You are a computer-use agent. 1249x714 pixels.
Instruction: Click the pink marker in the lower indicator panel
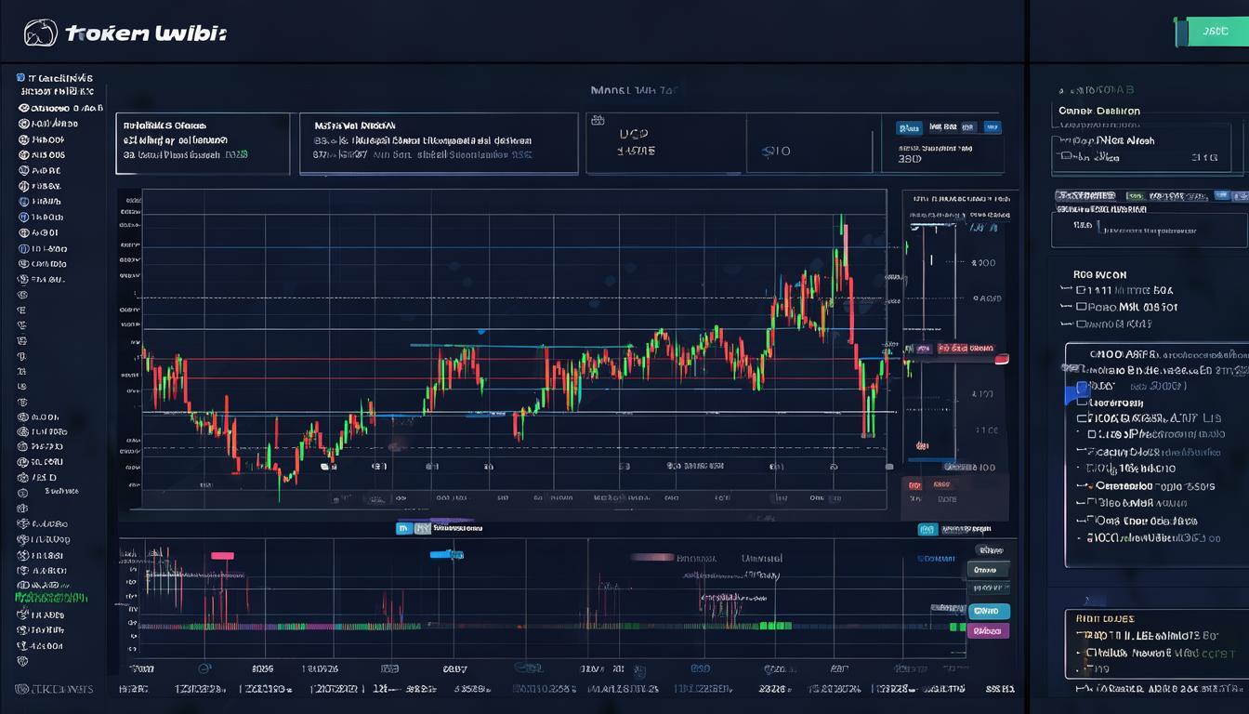coord(222,556)
